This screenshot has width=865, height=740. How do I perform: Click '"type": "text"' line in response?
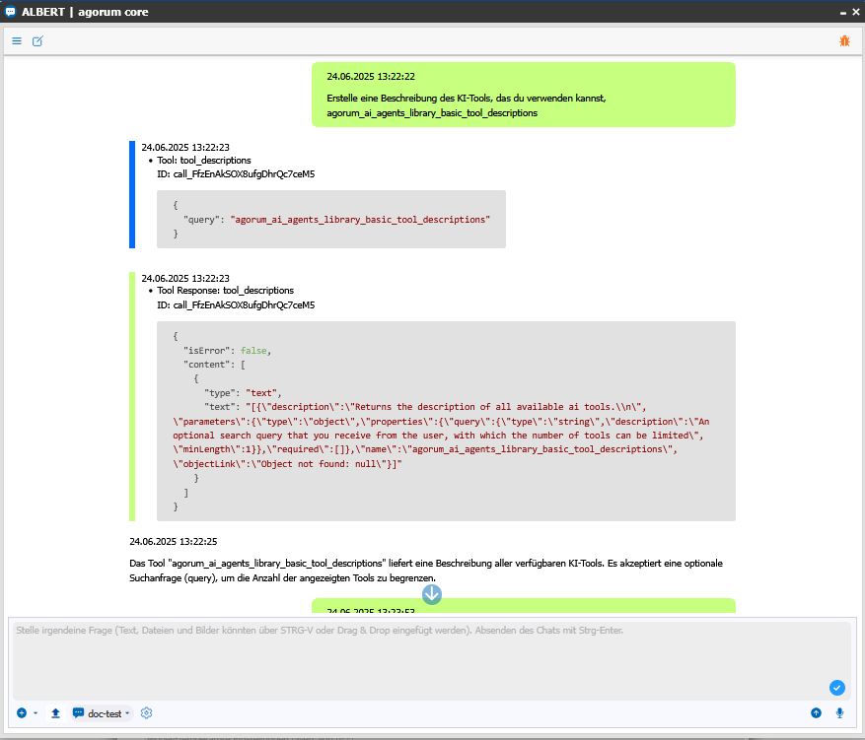[x=243, y=393]
